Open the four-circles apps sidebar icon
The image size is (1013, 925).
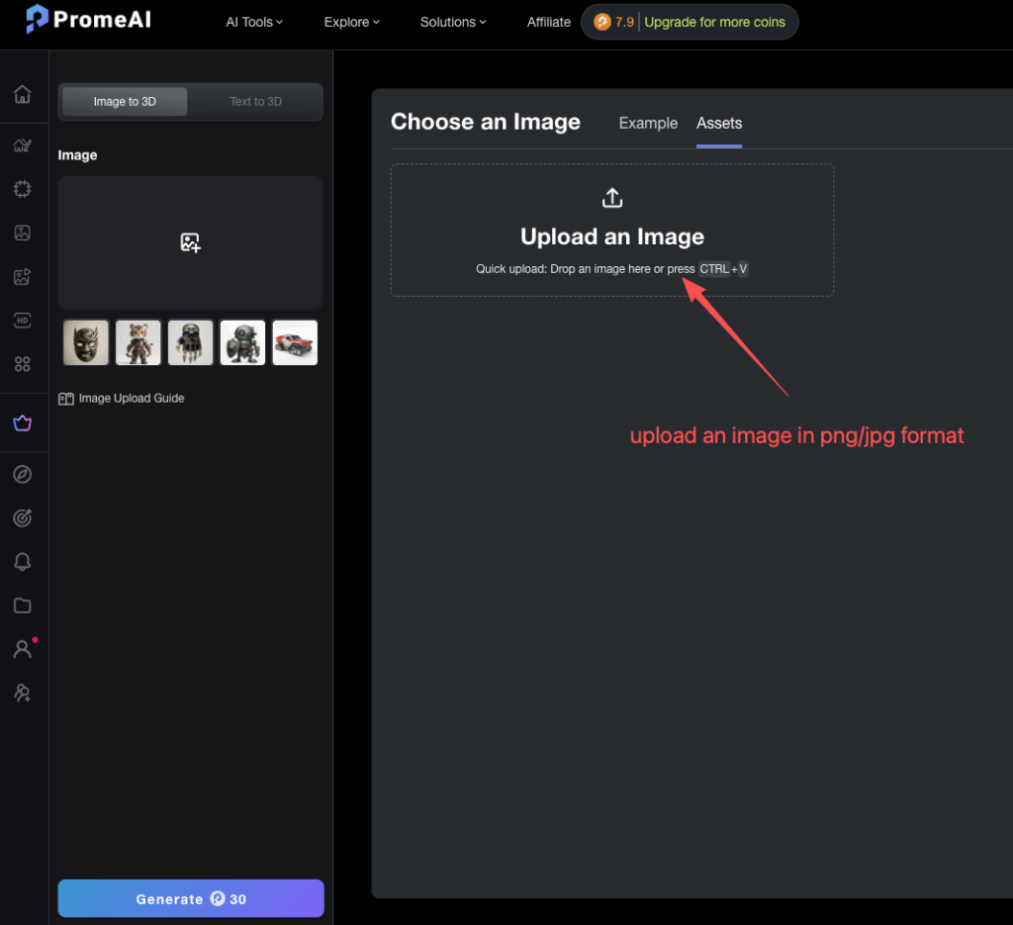pos(23,364)
